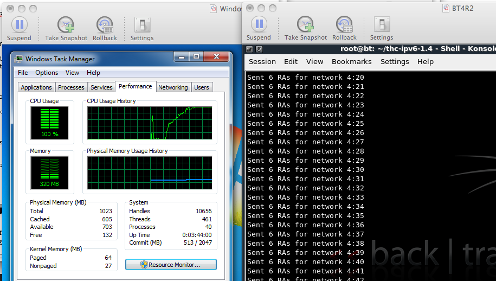Screen dimensions: 496x281
Task: Click the Processes count 40
Action: coord(209,227)
